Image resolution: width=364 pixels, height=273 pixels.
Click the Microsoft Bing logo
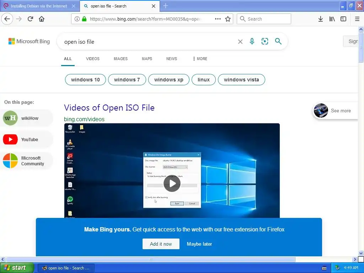tap(29, 41)
